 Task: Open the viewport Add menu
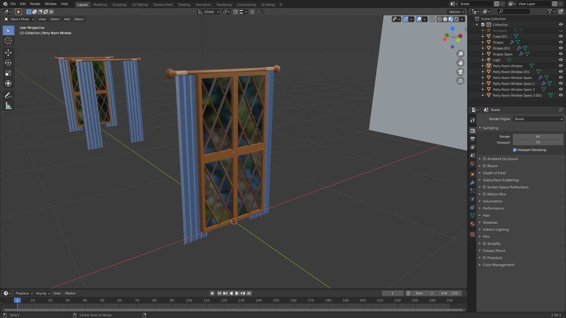coord(67,19)
